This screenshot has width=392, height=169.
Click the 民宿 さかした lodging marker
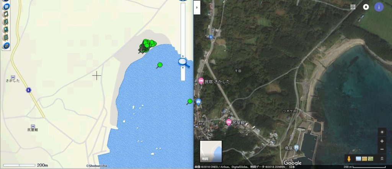[x=201, y=81]
